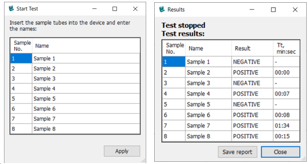Maximize the Results window
308x164 pixels.
tap(273, 9)
